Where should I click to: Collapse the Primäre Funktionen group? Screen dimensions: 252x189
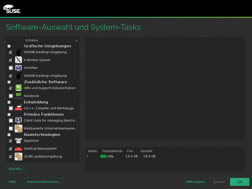(x=9, y=114)
